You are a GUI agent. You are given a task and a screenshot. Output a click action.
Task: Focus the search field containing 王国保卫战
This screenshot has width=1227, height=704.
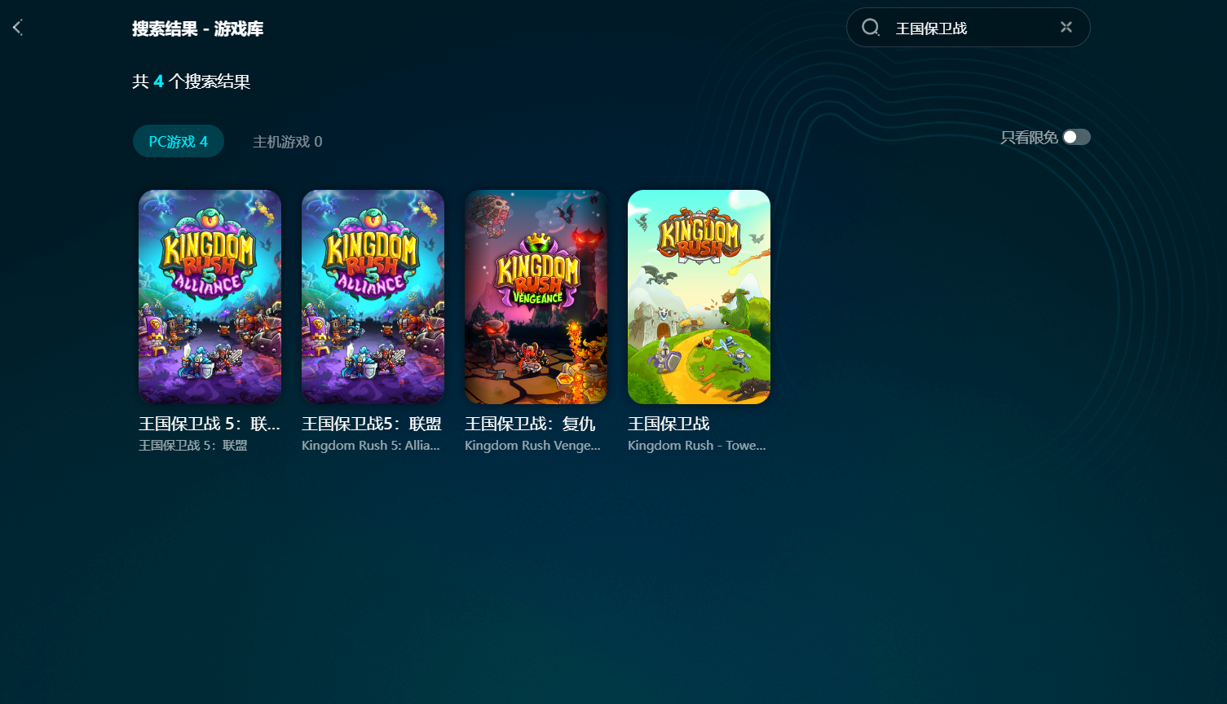point(969,28)
